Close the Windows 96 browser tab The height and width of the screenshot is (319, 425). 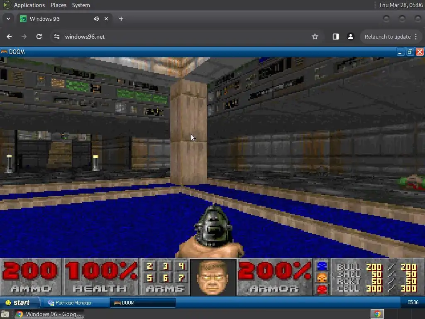pyautogui.click(x=106, y=19)
